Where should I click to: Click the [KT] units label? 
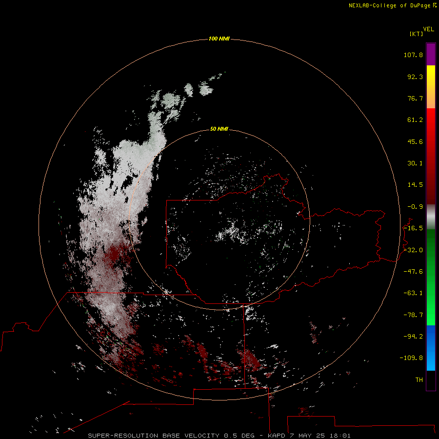pos(417,34)
